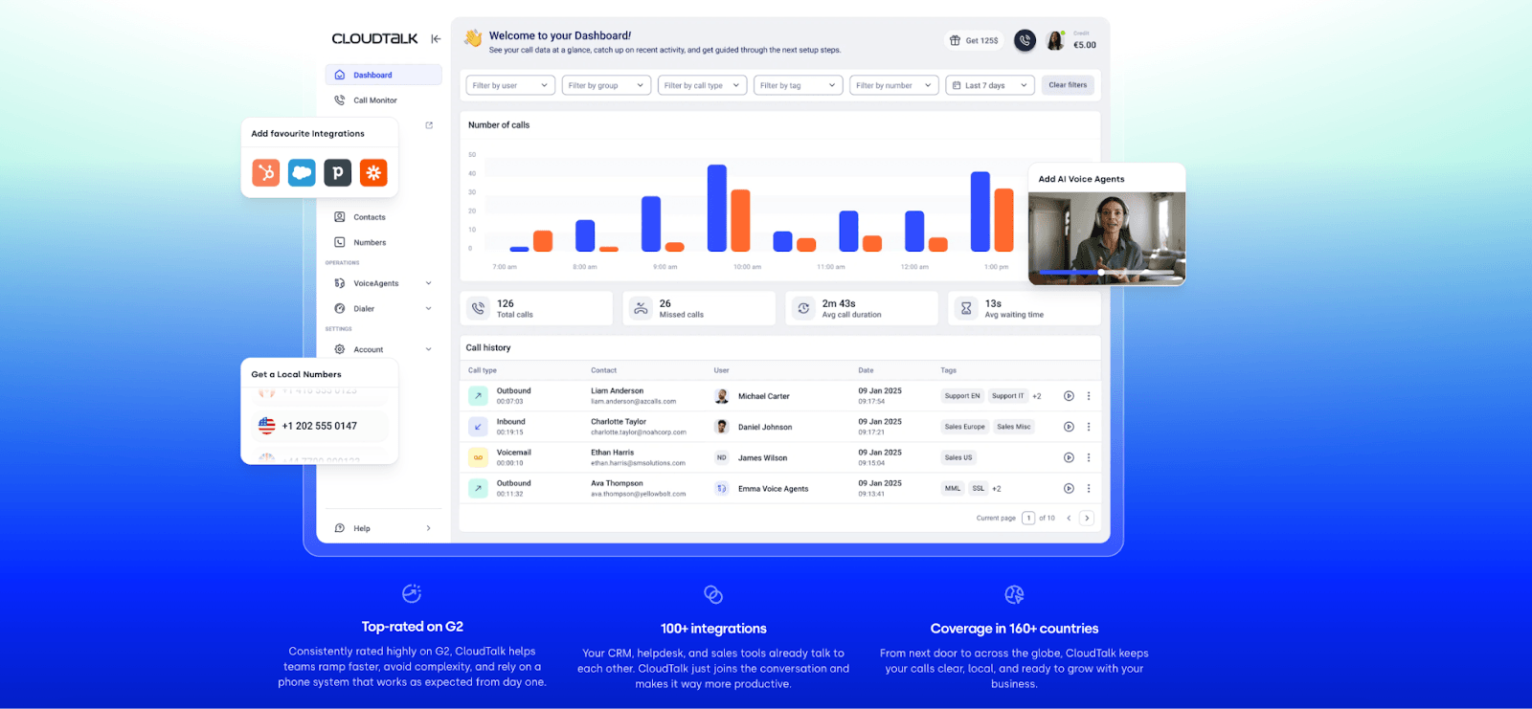Play recording for Ethan Harris call
1532x709 pixels.
click(1069, 457)
